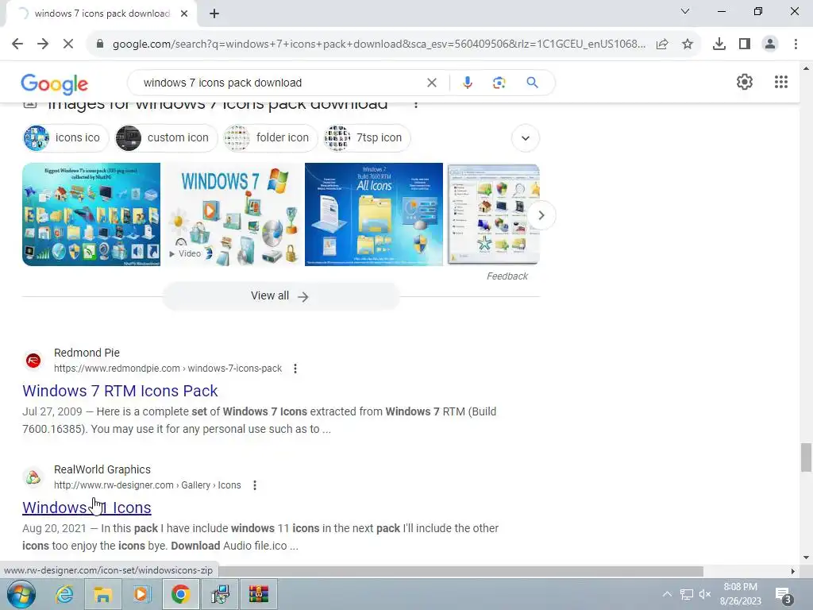This screenshot has width=813, height=610.
Task: Open network tray icon
Action: [x=687, y=594]
